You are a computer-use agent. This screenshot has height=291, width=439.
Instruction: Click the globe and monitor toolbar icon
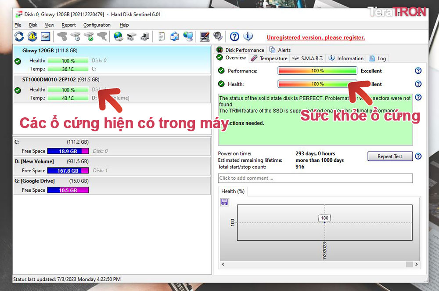(188, 36)
